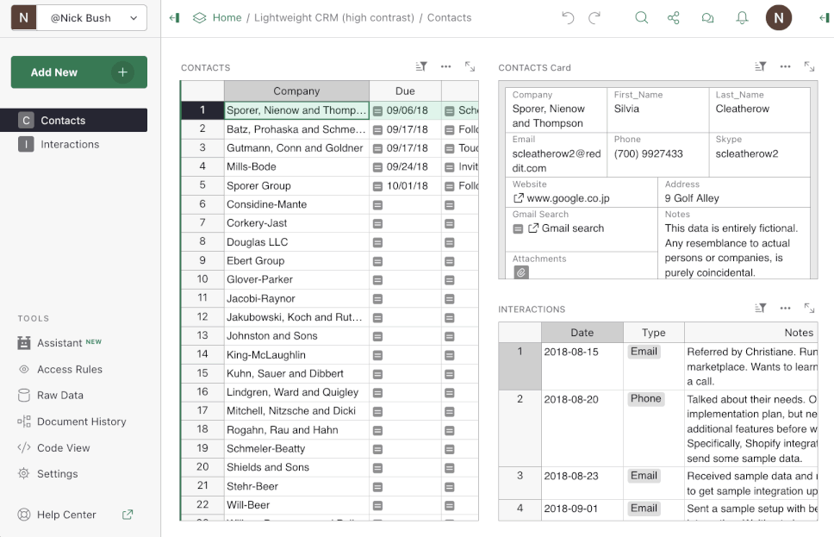Image resolution: width=834 pixels, height=537 pixels.
Task: Open sort and filter for Contacts table
Action: (x=421, y=66)
